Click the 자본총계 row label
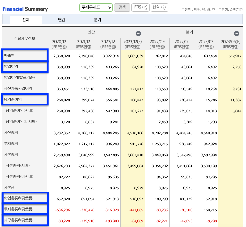 pos(11,154)
